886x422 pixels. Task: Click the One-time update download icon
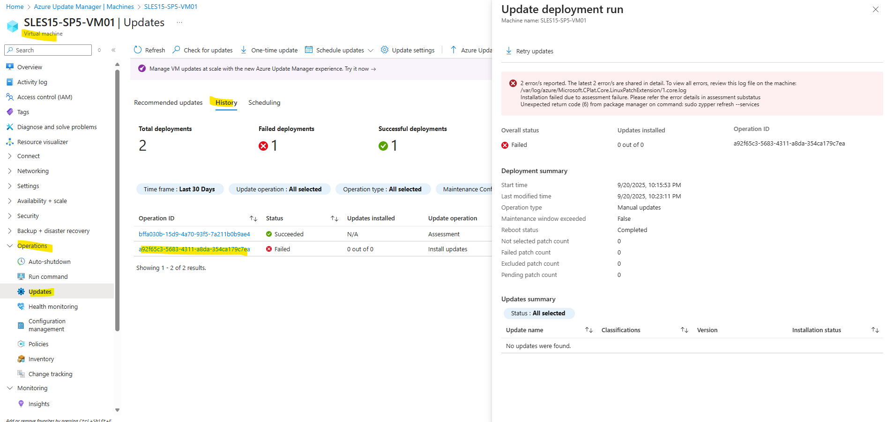pos(244,50)
